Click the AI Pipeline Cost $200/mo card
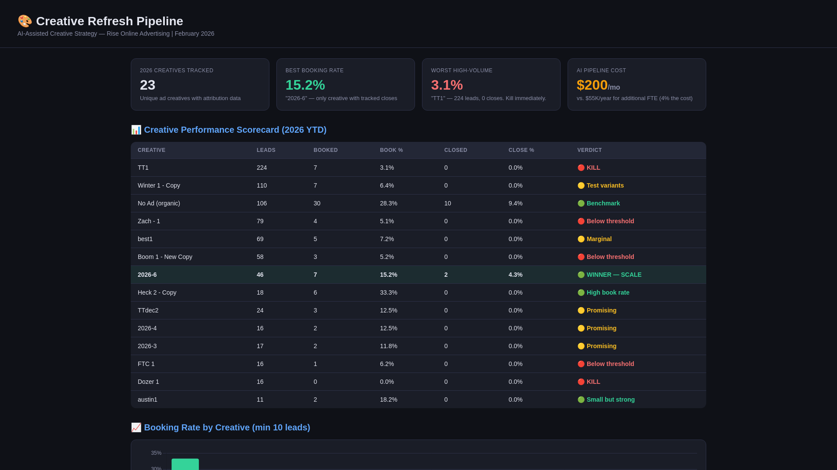837x470 pixels. point(636,84)
